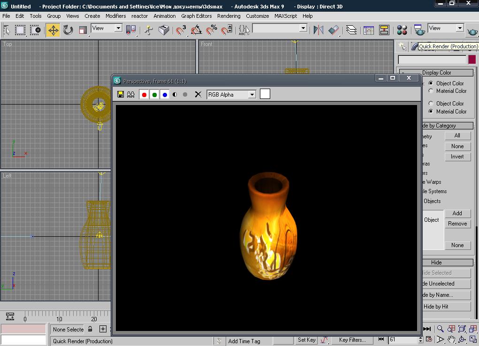The image size is (479, 346).
Task: Expand the reference coordinate View dropdown
Action: click(x=118, y=29)
